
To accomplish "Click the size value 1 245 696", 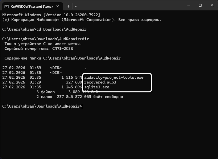I will click(x=72, y=87).
